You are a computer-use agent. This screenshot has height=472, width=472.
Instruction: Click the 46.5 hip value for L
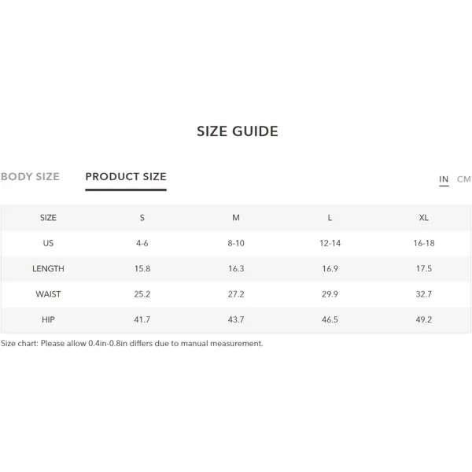[330, 319]
